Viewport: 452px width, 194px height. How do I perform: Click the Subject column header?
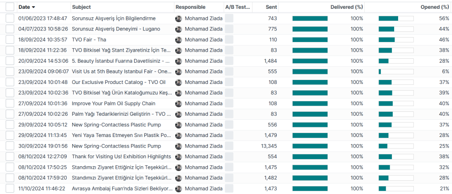[x=82, y=7]
